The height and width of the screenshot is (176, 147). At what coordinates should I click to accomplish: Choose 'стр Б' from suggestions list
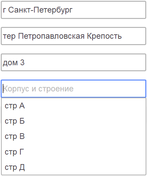coord(73,121)
